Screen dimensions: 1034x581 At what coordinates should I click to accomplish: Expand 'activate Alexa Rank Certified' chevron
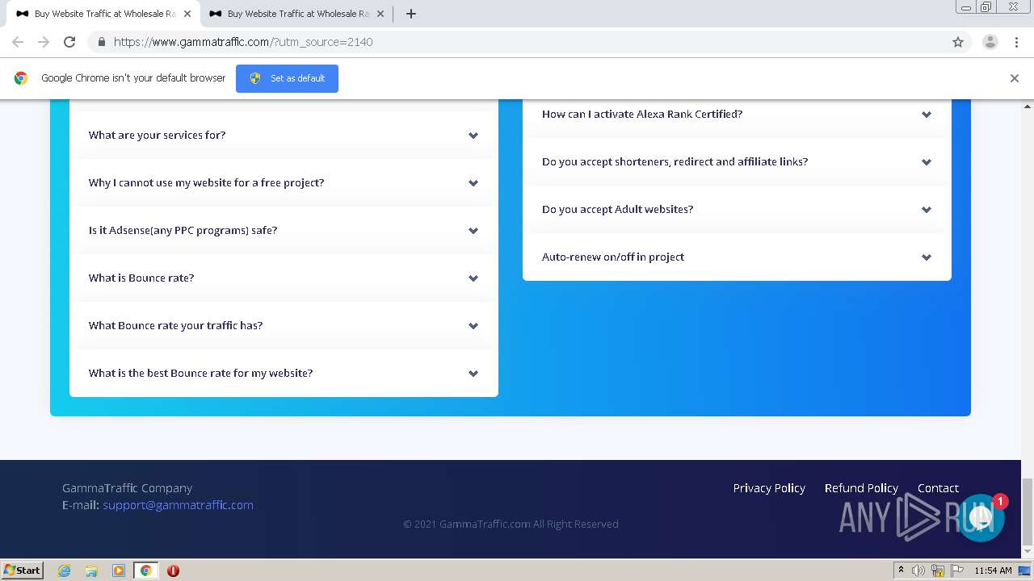pyautogui.click(x=927, y=115)
